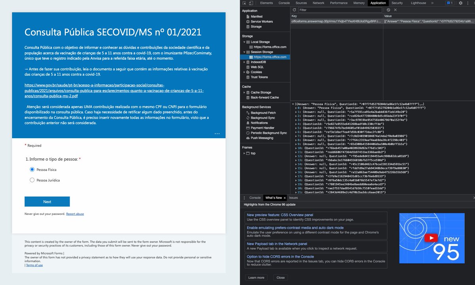The image size is (475, 285).
Task: Click the Learn more button
Action: point(256,277)
